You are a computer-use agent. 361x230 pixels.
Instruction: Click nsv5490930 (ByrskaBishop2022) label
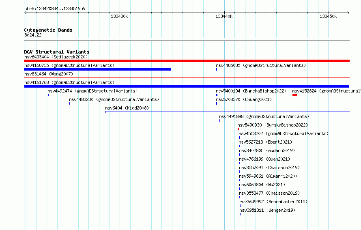click(273, 125)
